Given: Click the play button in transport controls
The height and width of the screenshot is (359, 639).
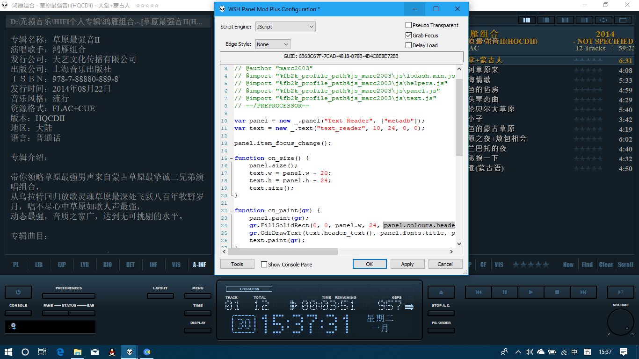Looking at the screenshot, I should pyautogui.click(x=530, y=292).
